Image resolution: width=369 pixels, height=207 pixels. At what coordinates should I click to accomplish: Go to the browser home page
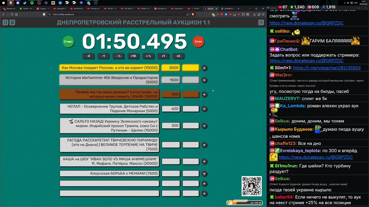point(16,14)
